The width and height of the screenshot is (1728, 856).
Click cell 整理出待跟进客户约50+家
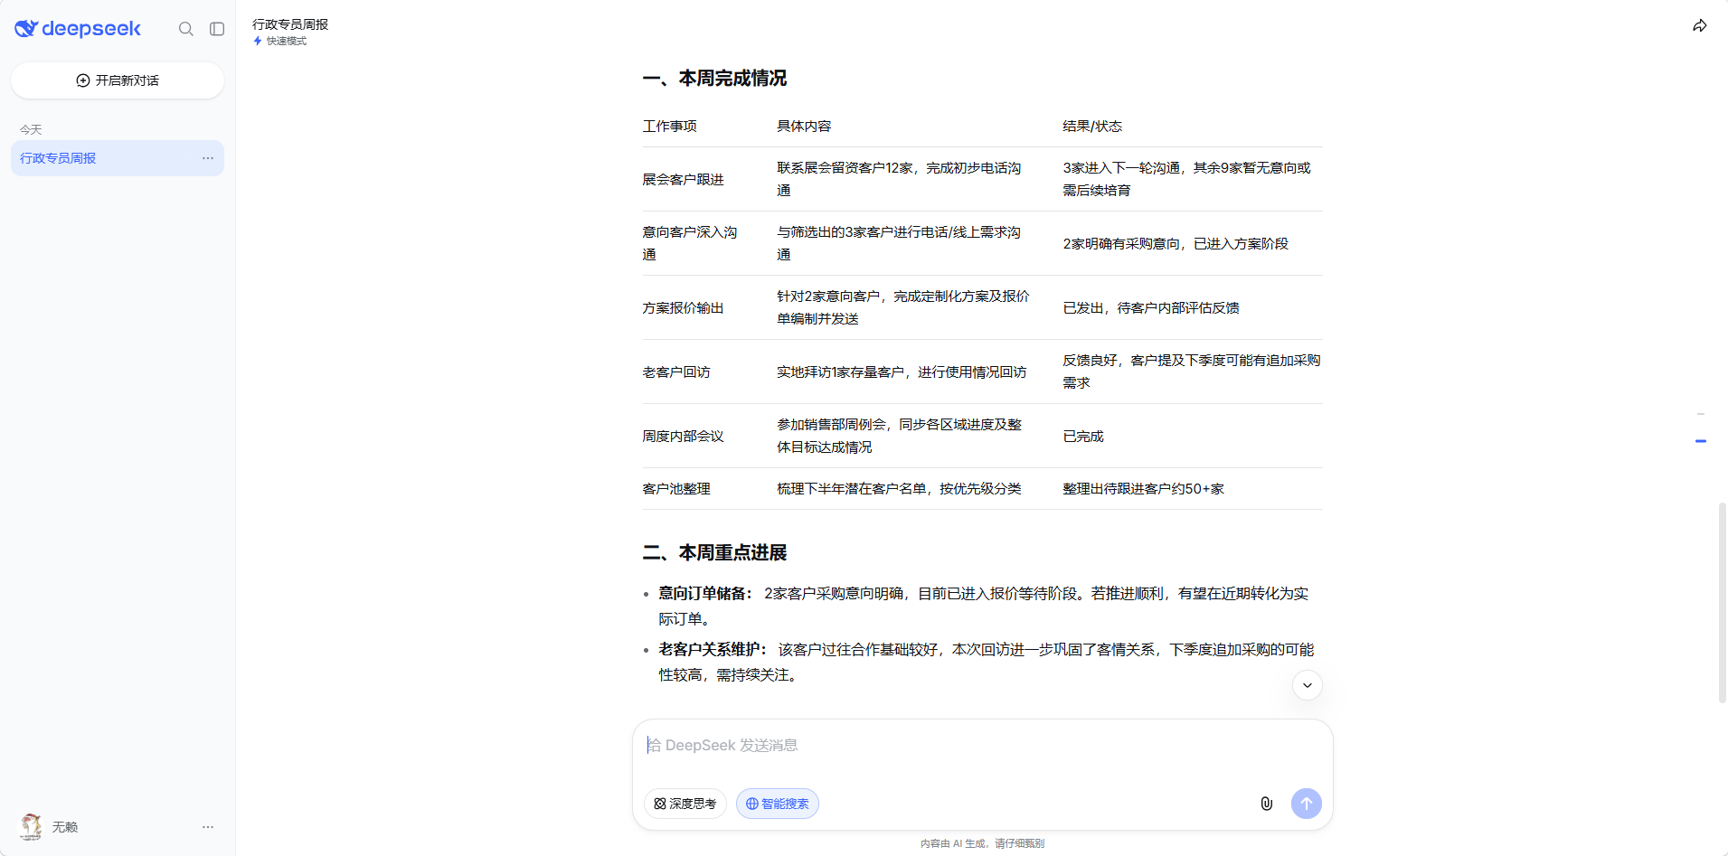tap(1144, 489)
